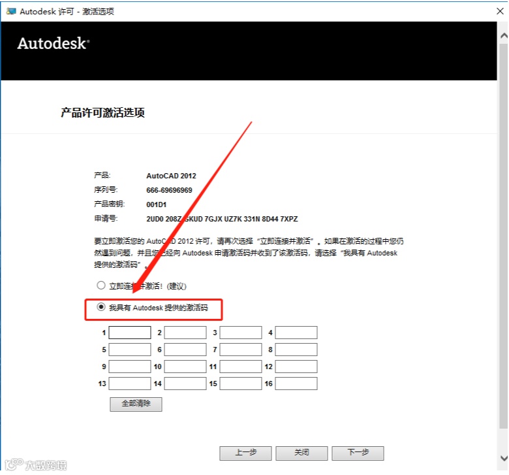Image resolution: width=509 pixels, height=475 pixels.
Task: Proceed with the 下一步 button
Action: coord(358,453)
